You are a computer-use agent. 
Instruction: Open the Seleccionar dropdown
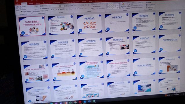(x=150, y=7)
